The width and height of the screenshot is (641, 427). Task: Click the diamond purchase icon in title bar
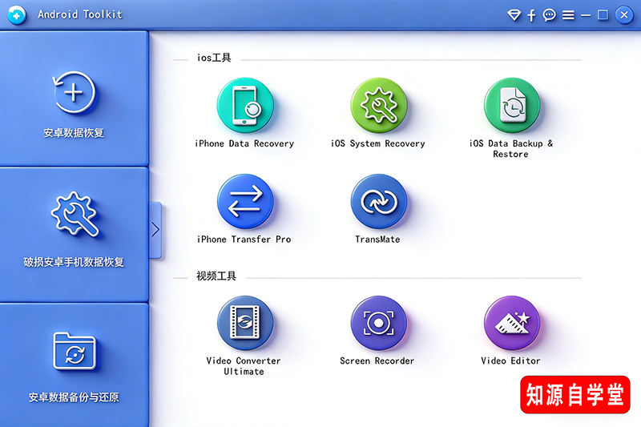(514, 15)
